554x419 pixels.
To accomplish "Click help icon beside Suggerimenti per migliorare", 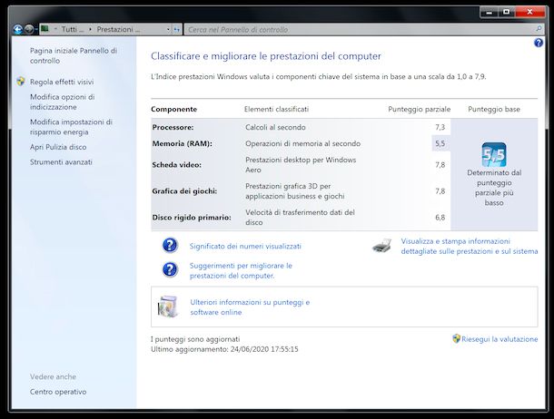I will [x=169, y=269].
